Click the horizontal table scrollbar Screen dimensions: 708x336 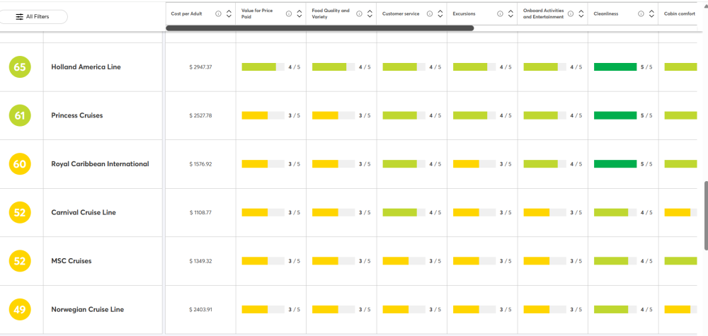point(320,28)
